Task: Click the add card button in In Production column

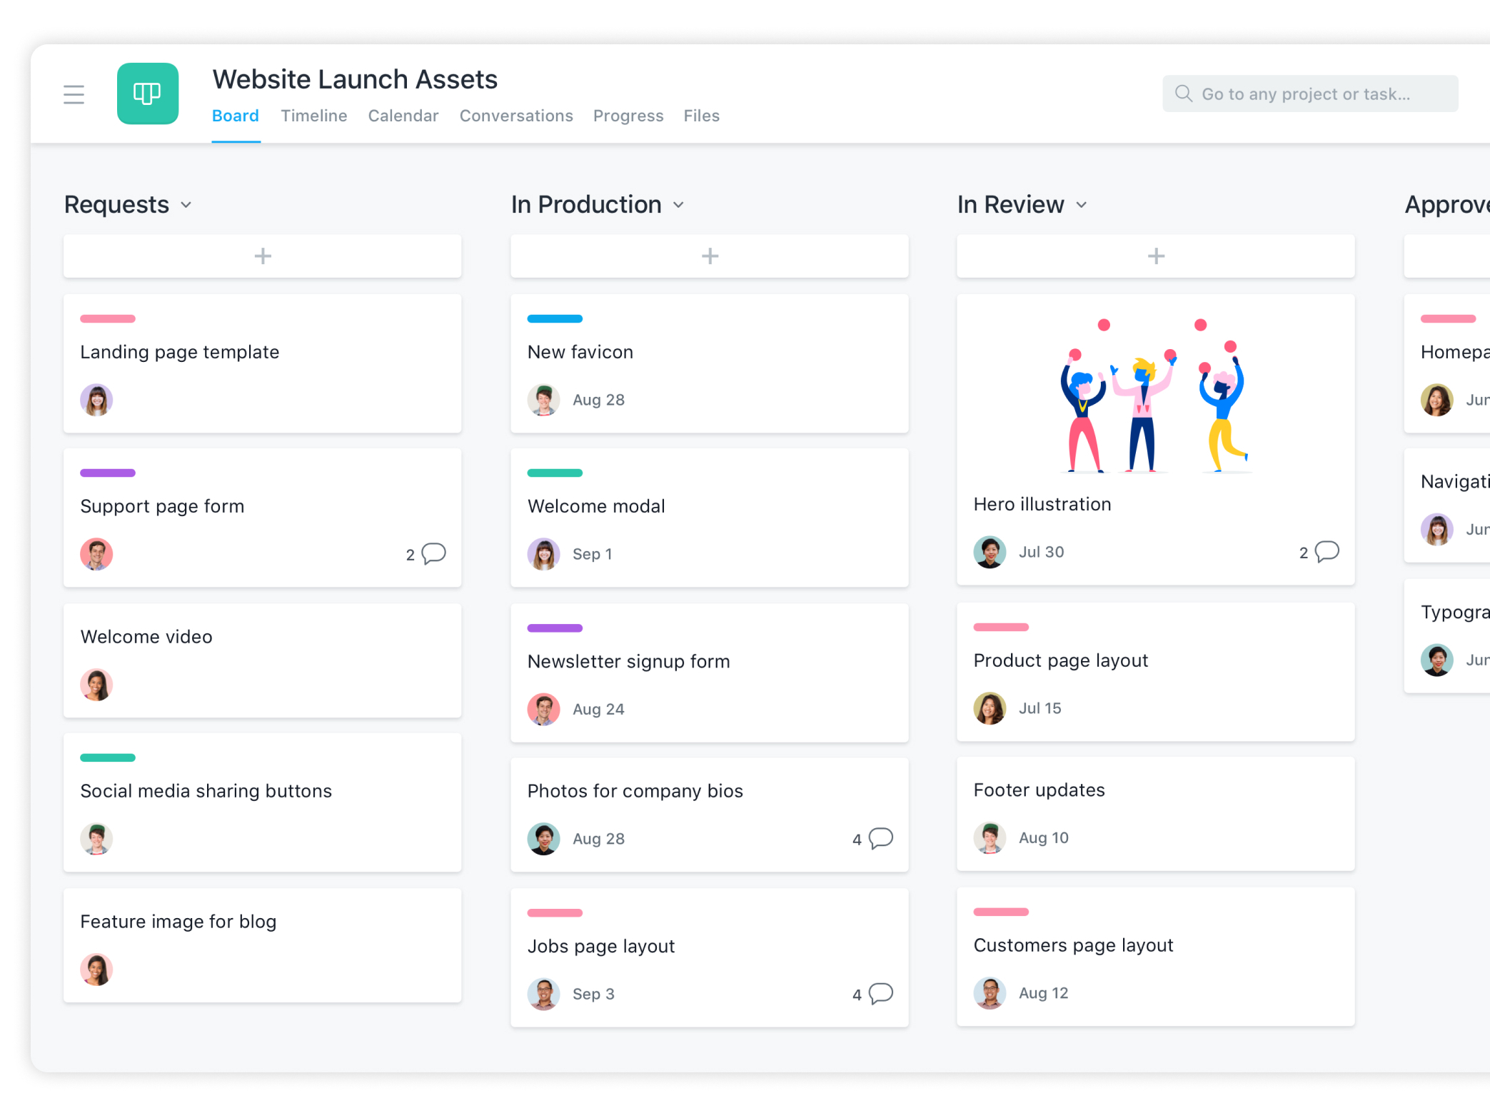Action: (709, 255)
